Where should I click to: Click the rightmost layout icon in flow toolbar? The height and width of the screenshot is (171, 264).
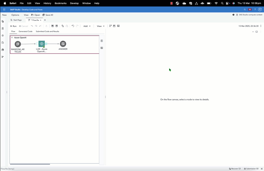click(118, 26)
